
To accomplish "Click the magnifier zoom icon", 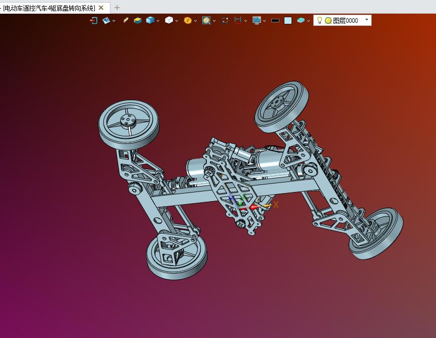I will [x=206, y=20].
